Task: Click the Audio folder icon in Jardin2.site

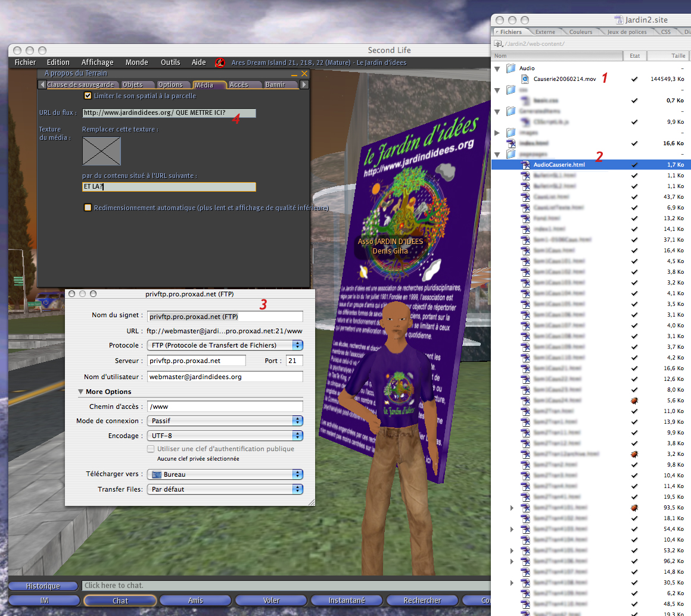Action: point(511,68)
